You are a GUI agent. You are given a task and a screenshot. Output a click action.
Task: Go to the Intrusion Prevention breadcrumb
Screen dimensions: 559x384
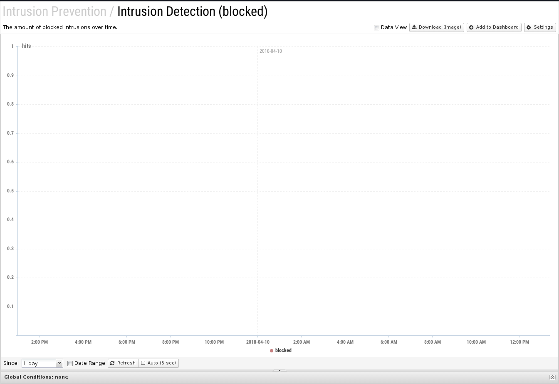point(54,11)
